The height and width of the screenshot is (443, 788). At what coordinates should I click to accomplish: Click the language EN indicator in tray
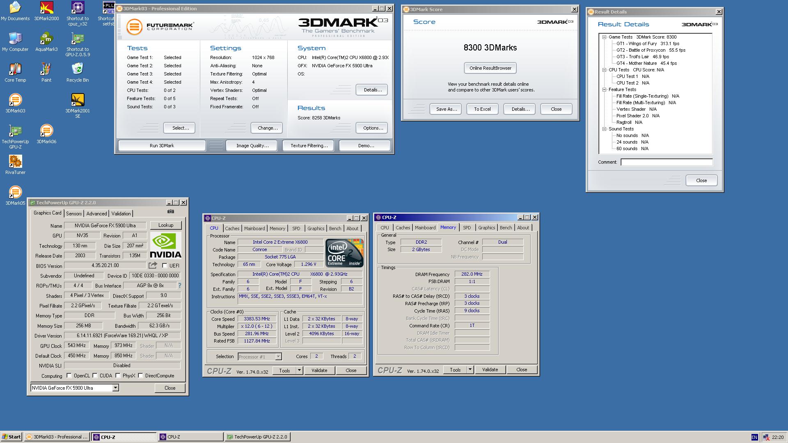(x=754, y=437)
